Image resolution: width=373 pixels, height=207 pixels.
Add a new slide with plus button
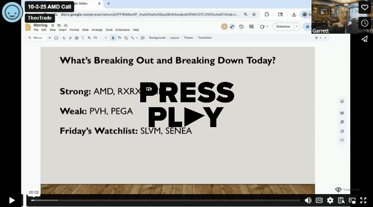tap(50, 38)
